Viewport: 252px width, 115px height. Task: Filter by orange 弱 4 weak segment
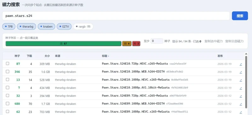[127, 43]
